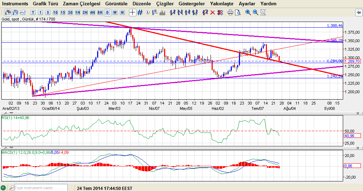
Task: Toggle the chart grid hash icon
Action: [x=140, y=12]
